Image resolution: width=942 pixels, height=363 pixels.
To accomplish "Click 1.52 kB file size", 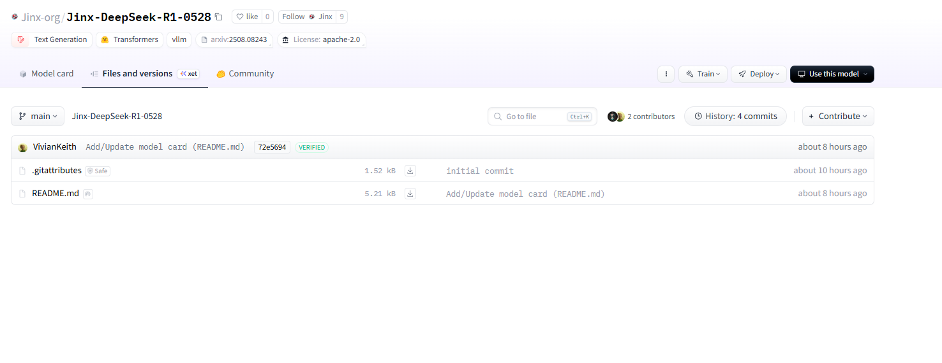I will 380,171.
